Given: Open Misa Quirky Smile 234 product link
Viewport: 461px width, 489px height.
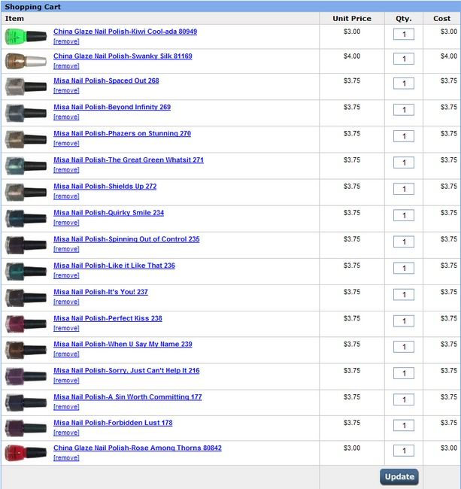Looking at the screenshot, I should pyautogui.click(x=108, y=213).
